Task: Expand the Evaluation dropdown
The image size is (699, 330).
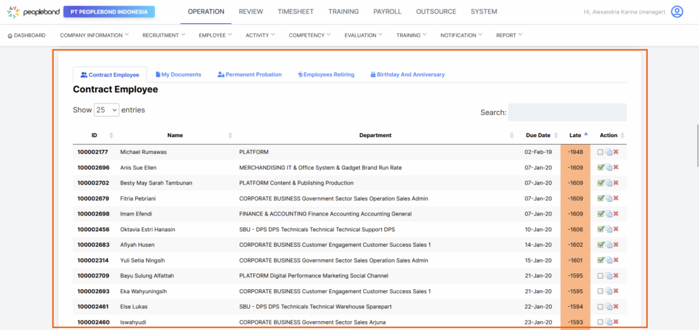Action: coord(364,35)
